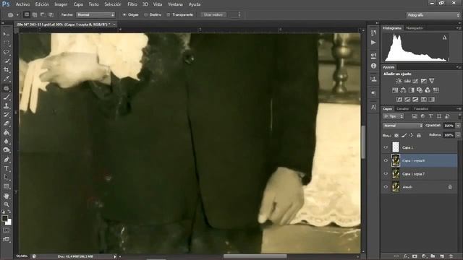Image resolution: width=463 pixels, height=260 pixels.
Task: Select the Clone Stamp tool
Action: point(7,106)
